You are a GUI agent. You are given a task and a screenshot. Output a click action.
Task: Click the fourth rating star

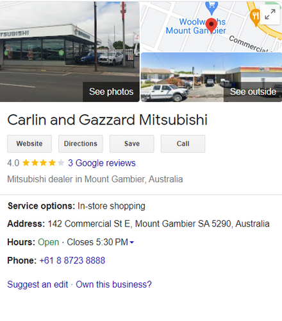(52, 163)
